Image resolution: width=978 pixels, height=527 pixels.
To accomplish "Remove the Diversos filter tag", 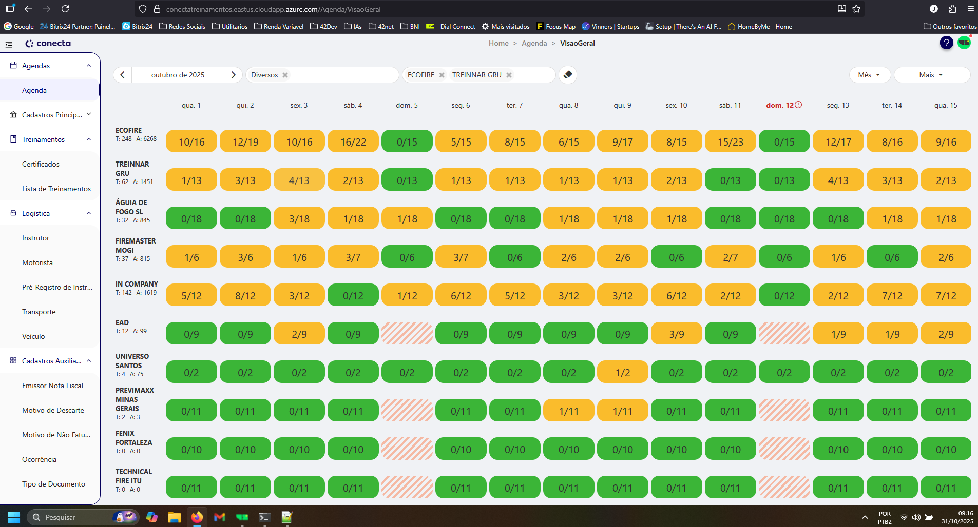I will pos(285,75).
